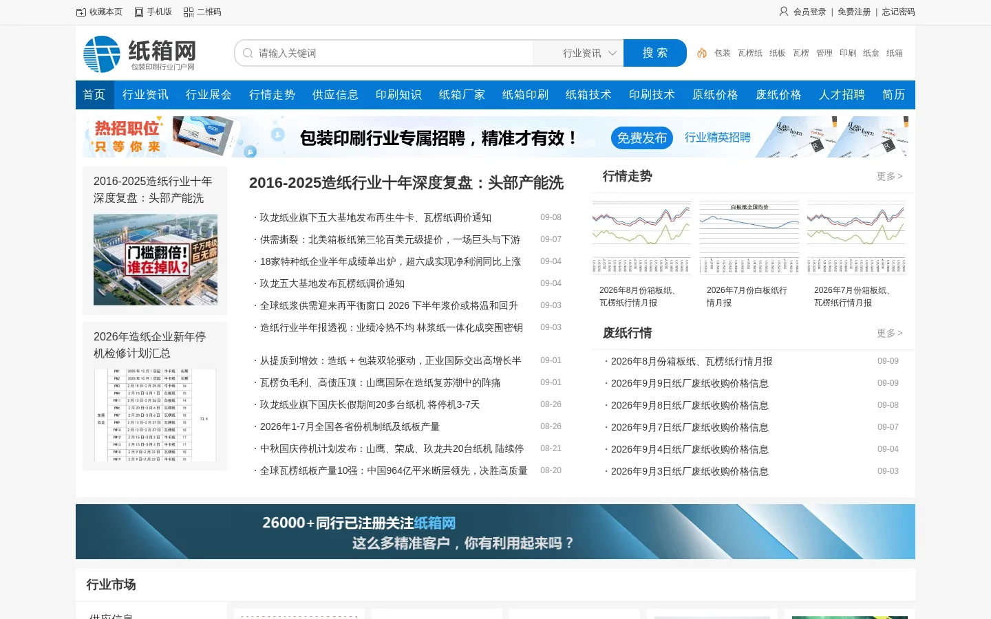This screenshot has width=991, height=619.
Task: Click the 忘记密码 link
Action: tap(899, 12)
